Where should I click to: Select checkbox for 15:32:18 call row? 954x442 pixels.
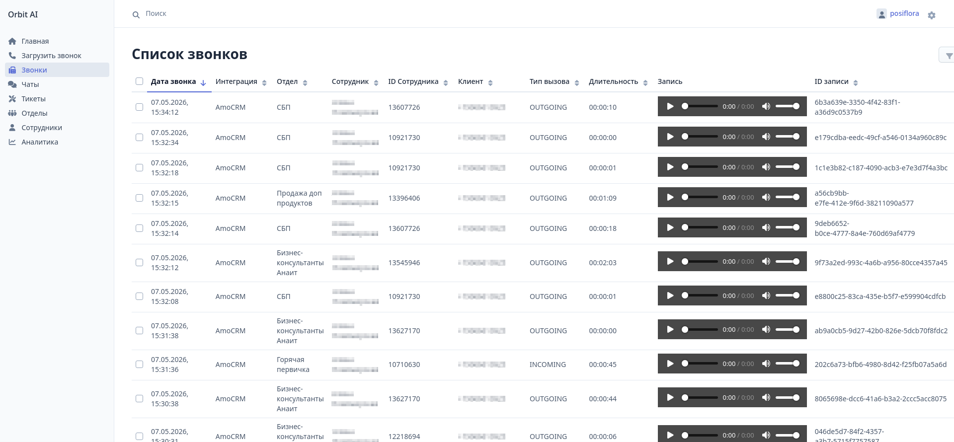(139, 167)
